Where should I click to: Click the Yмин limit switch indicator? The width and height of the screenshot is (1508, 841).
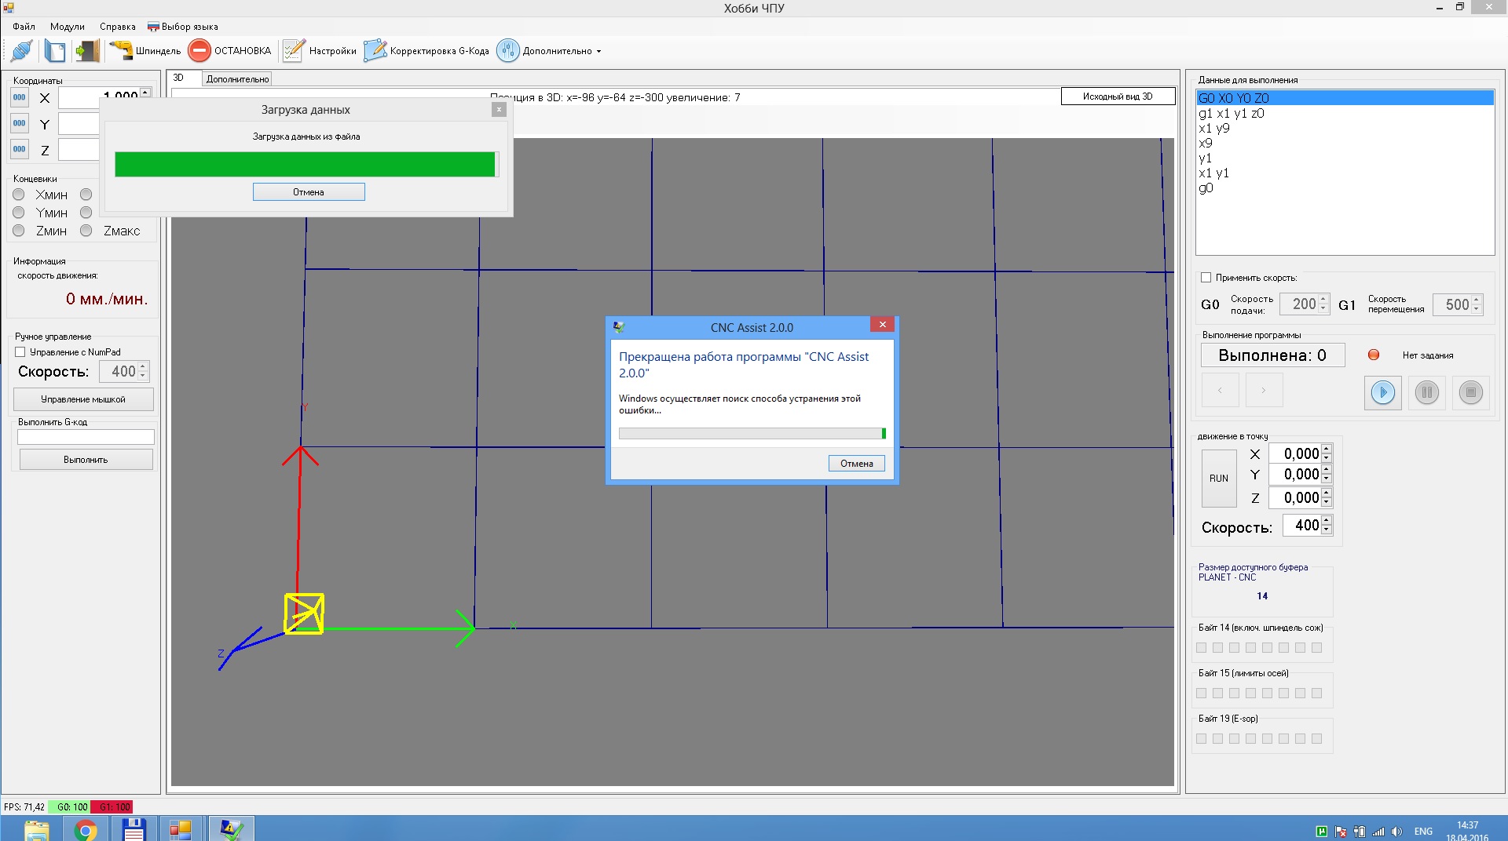click(x=19, y=213)
